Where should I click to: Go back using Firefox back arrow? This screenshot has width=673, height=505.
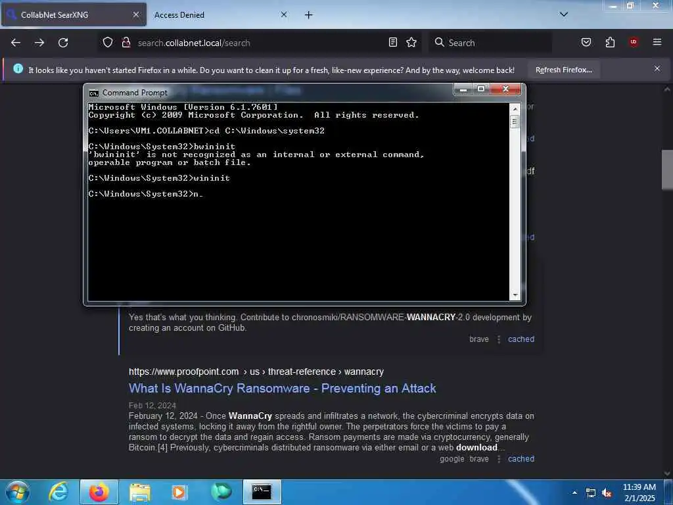(16, 43)
